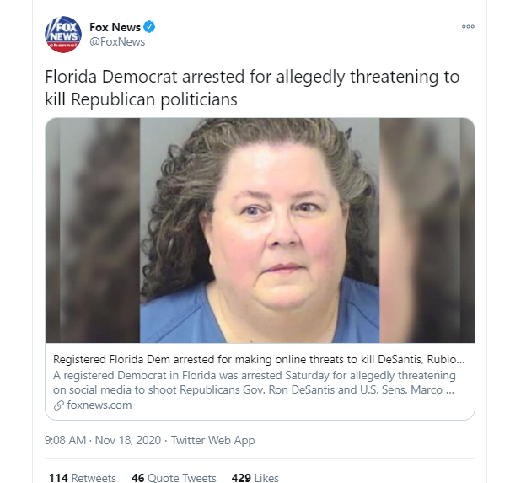510x483 pixels.
Task: Click the chain link icon beside foxnews.com
Action: click(58, 405)
